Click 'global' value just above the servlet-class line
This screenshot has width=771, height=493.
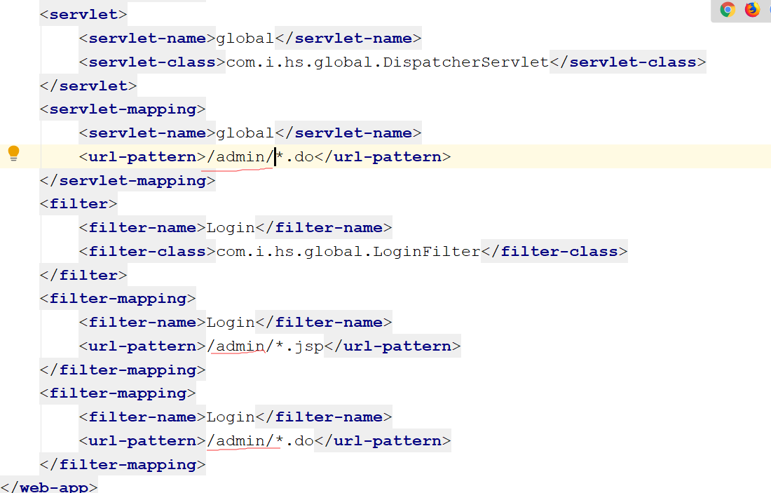pos(245,39)
